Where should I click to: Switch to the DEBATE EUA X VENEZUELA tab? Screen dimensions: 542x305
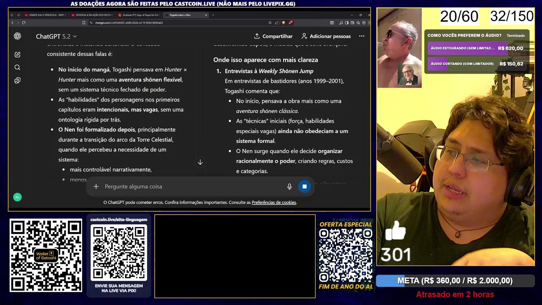(x=45, y=15)
